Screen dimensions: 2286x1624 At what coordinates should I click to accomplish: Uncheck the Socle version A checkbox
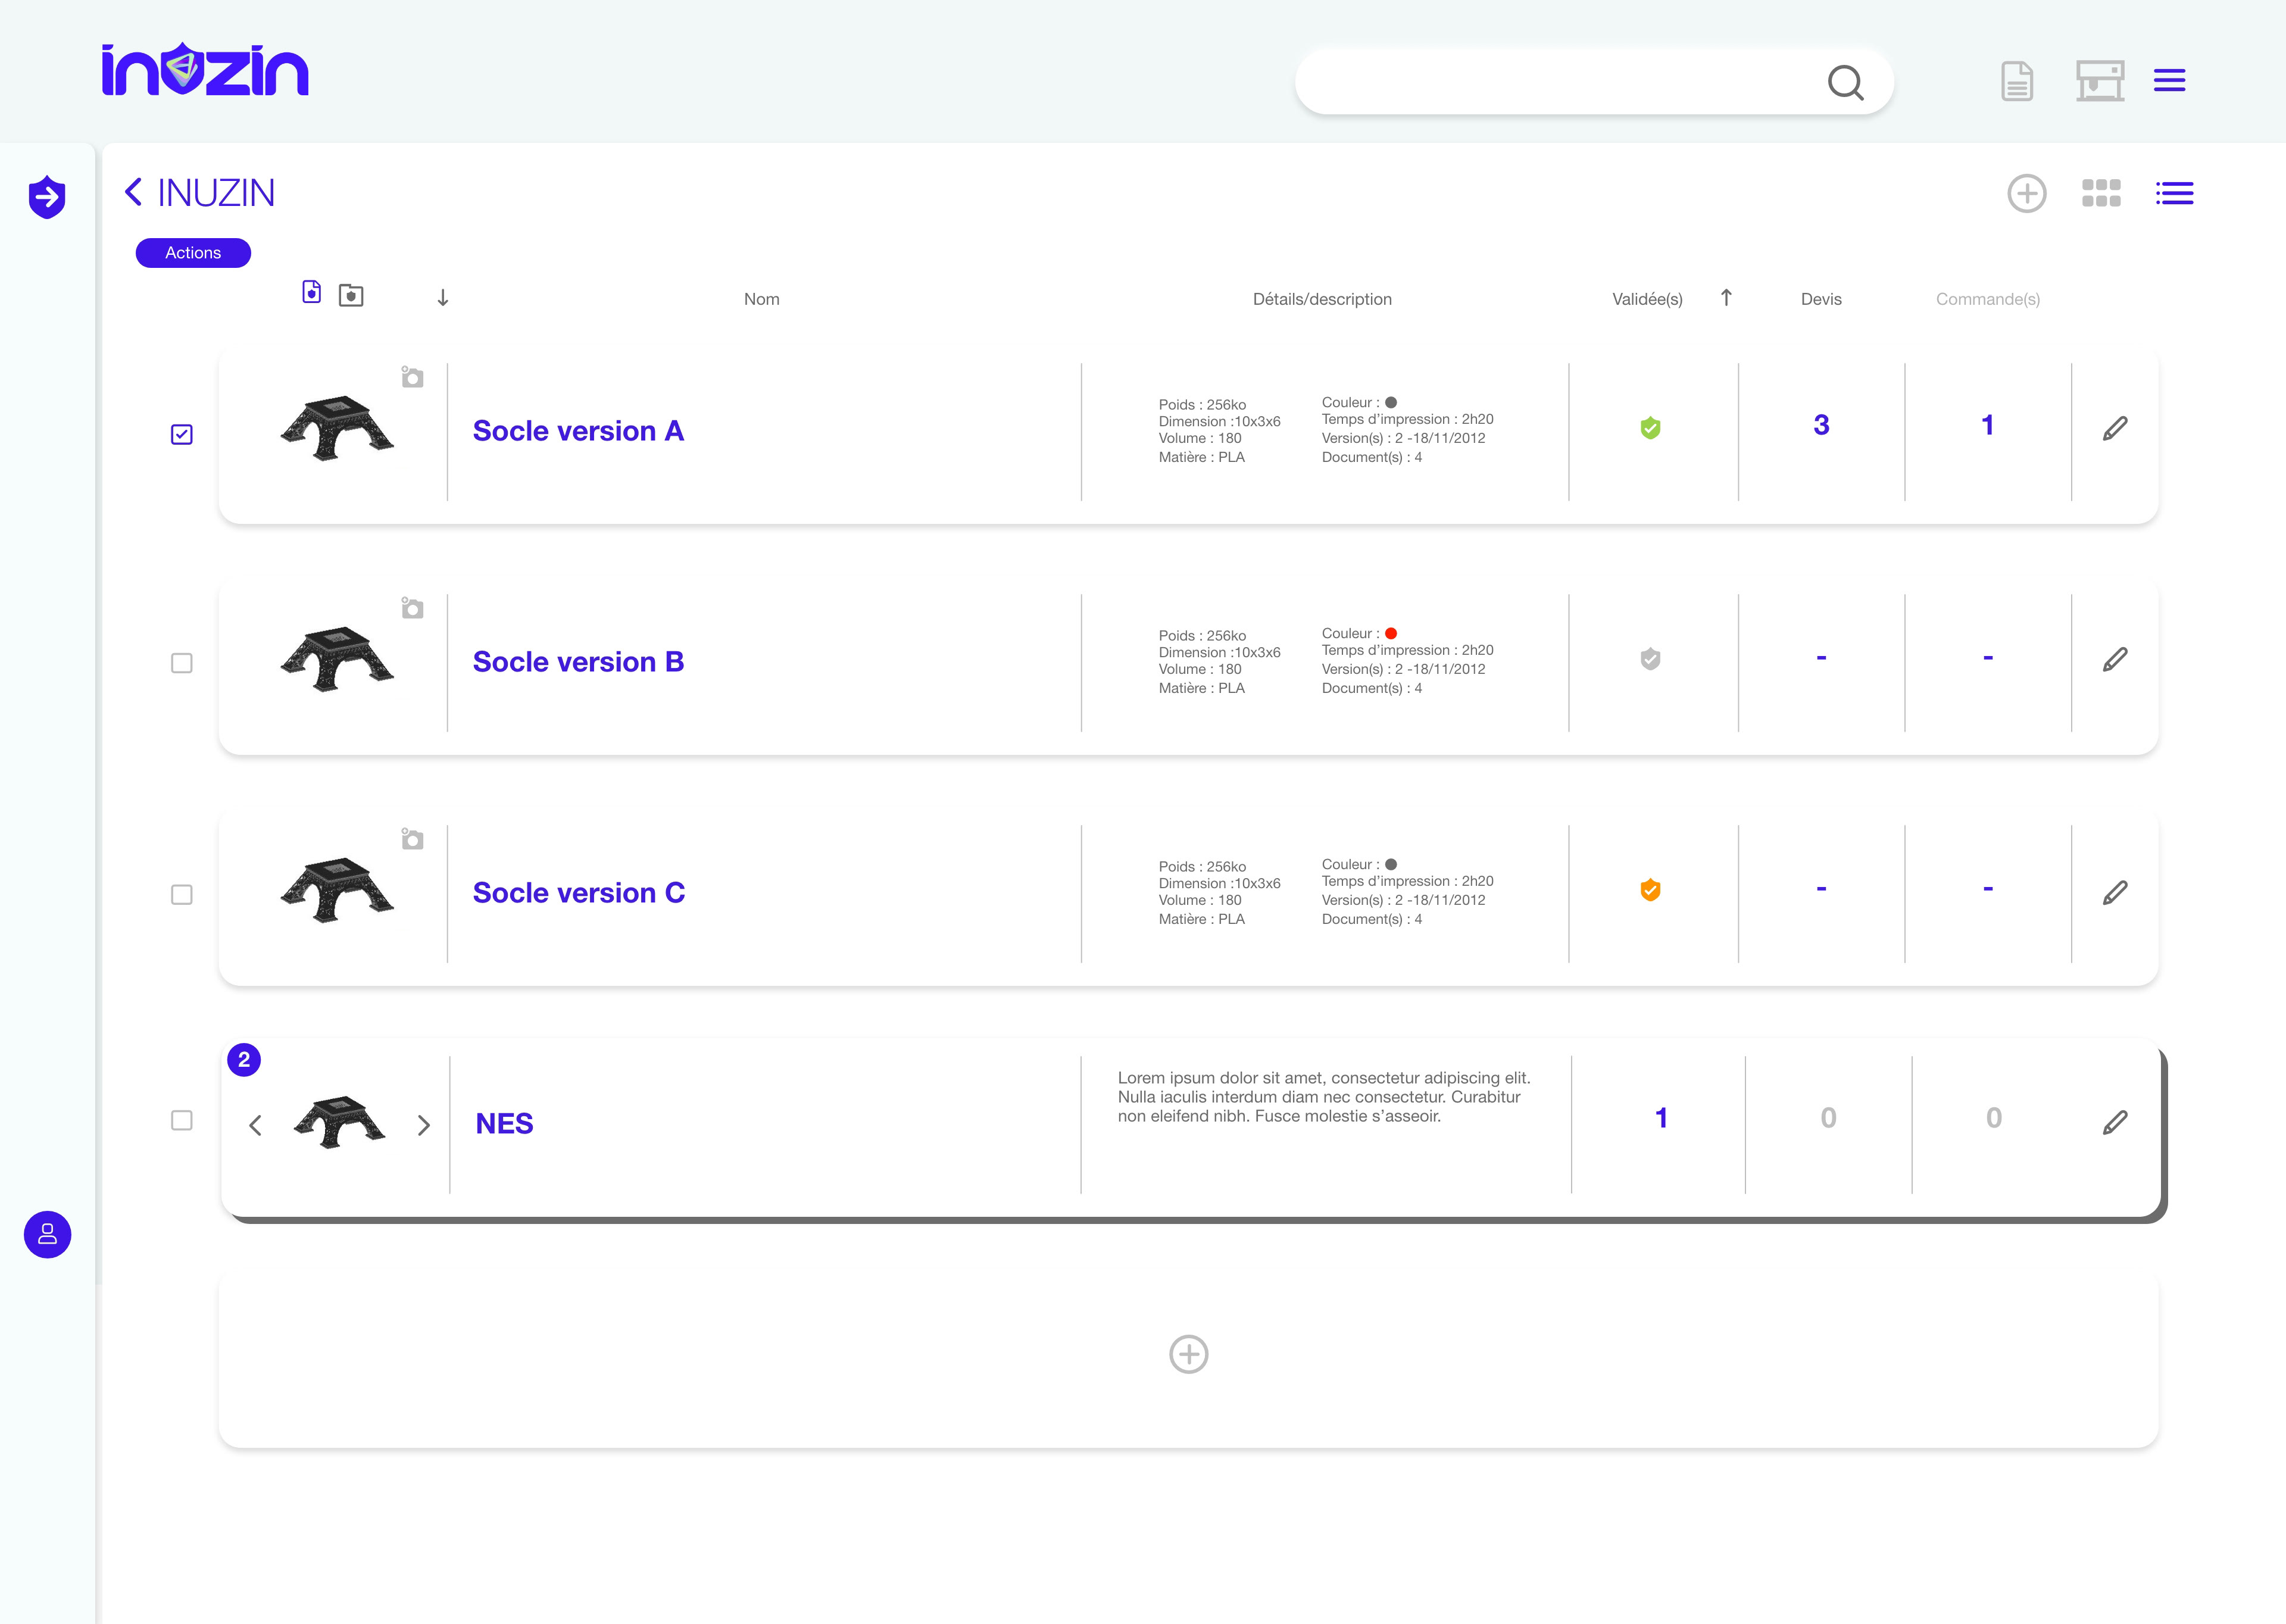182,434
